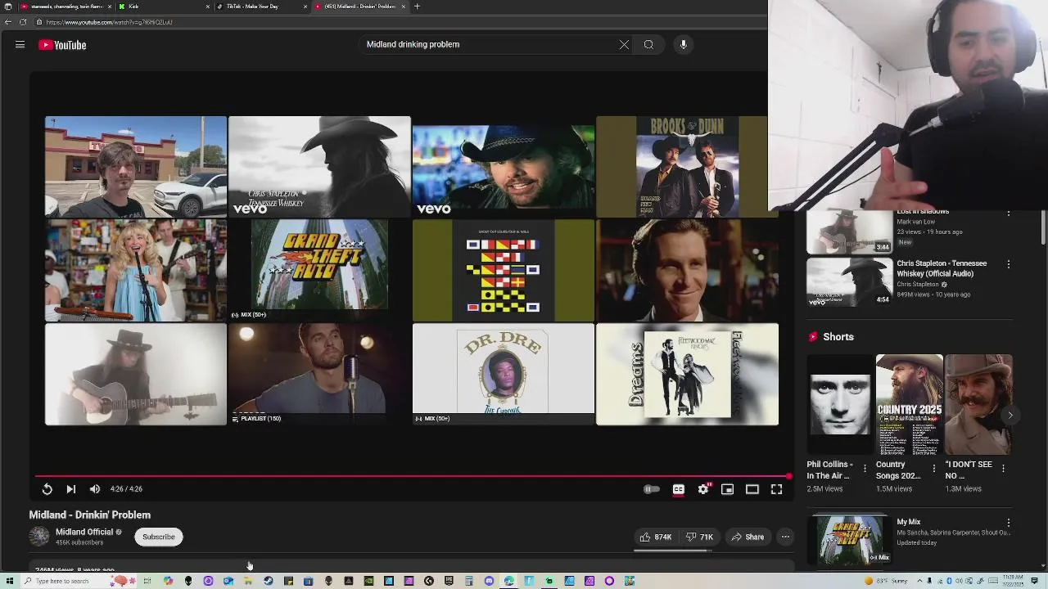Image resolution: width=1048 pixels, height=589 pixels.
Task: Open a new browser tab
Action: [417, 7]
